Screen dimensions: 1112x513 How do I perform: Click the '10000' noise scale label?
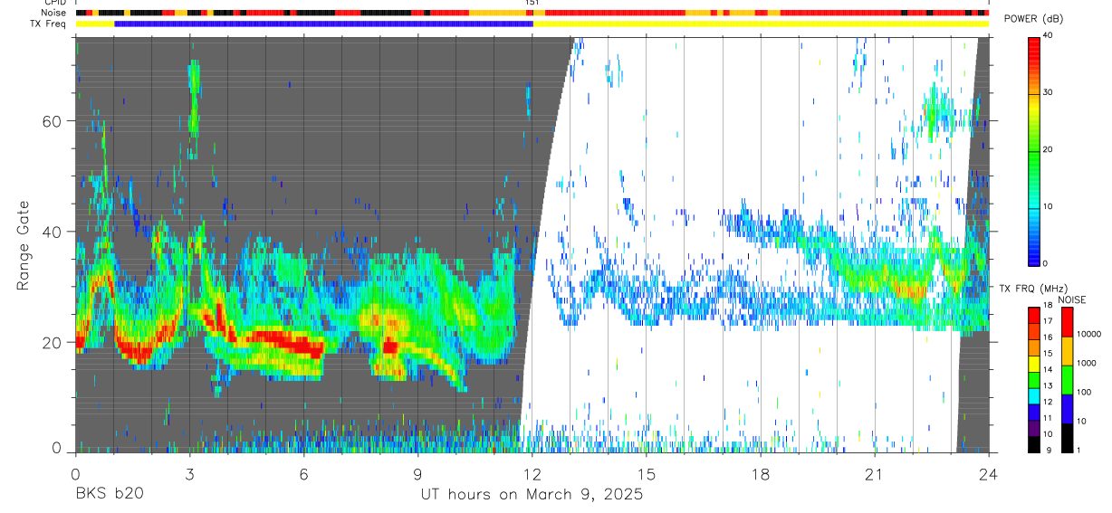pos(1090,335)
